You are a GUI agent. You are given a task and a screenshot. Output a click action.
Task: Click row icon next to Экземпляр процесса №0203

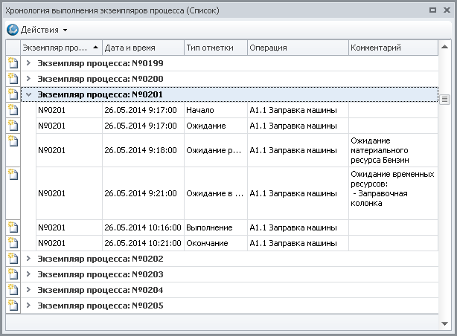tap(13, 274)
